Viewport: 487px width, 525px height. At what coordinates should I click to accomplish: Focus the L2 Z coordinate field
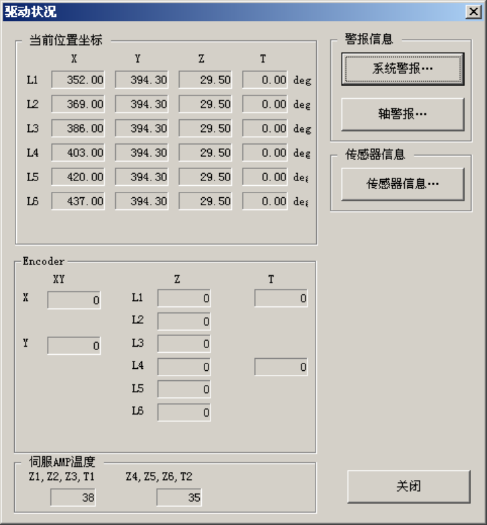coord(205,104)
